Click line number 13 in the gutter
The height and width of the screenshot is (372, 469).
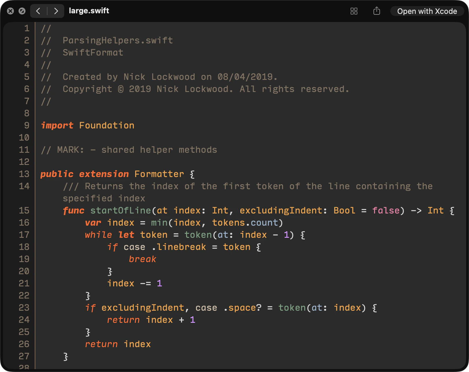24,174
